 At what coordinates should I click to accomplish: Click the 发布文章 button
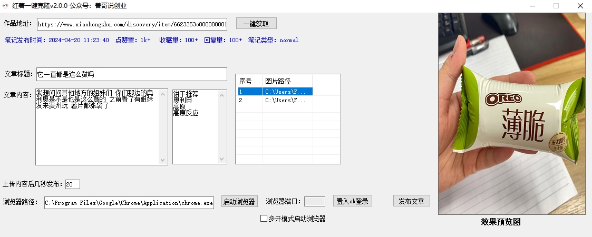point(412,201)
